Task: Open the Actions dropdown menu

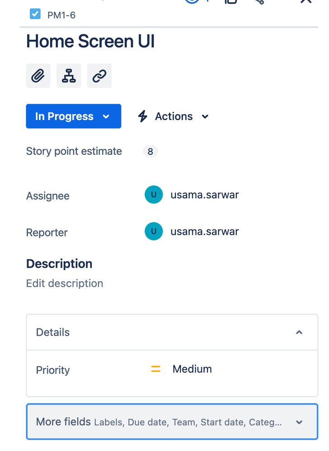Action: pyautogui.click(x=173, y=116)
